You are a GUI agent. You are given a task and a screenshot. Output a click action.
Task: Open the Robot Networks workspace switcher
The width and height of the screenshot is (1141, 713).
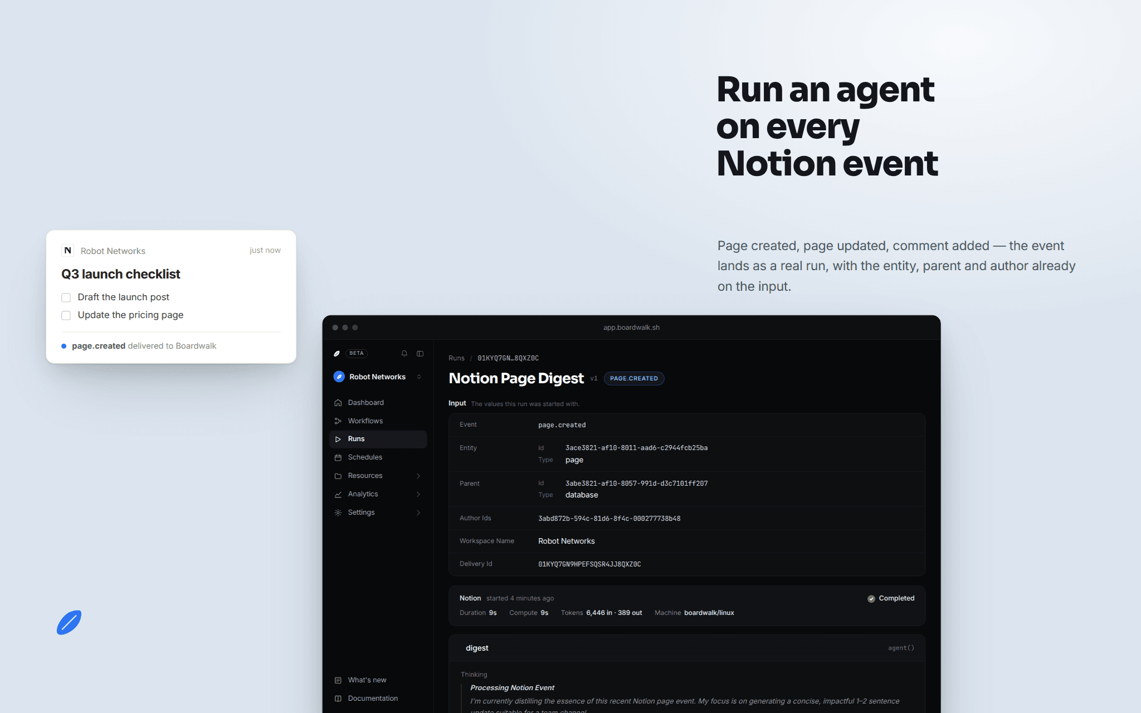point(378,377)
